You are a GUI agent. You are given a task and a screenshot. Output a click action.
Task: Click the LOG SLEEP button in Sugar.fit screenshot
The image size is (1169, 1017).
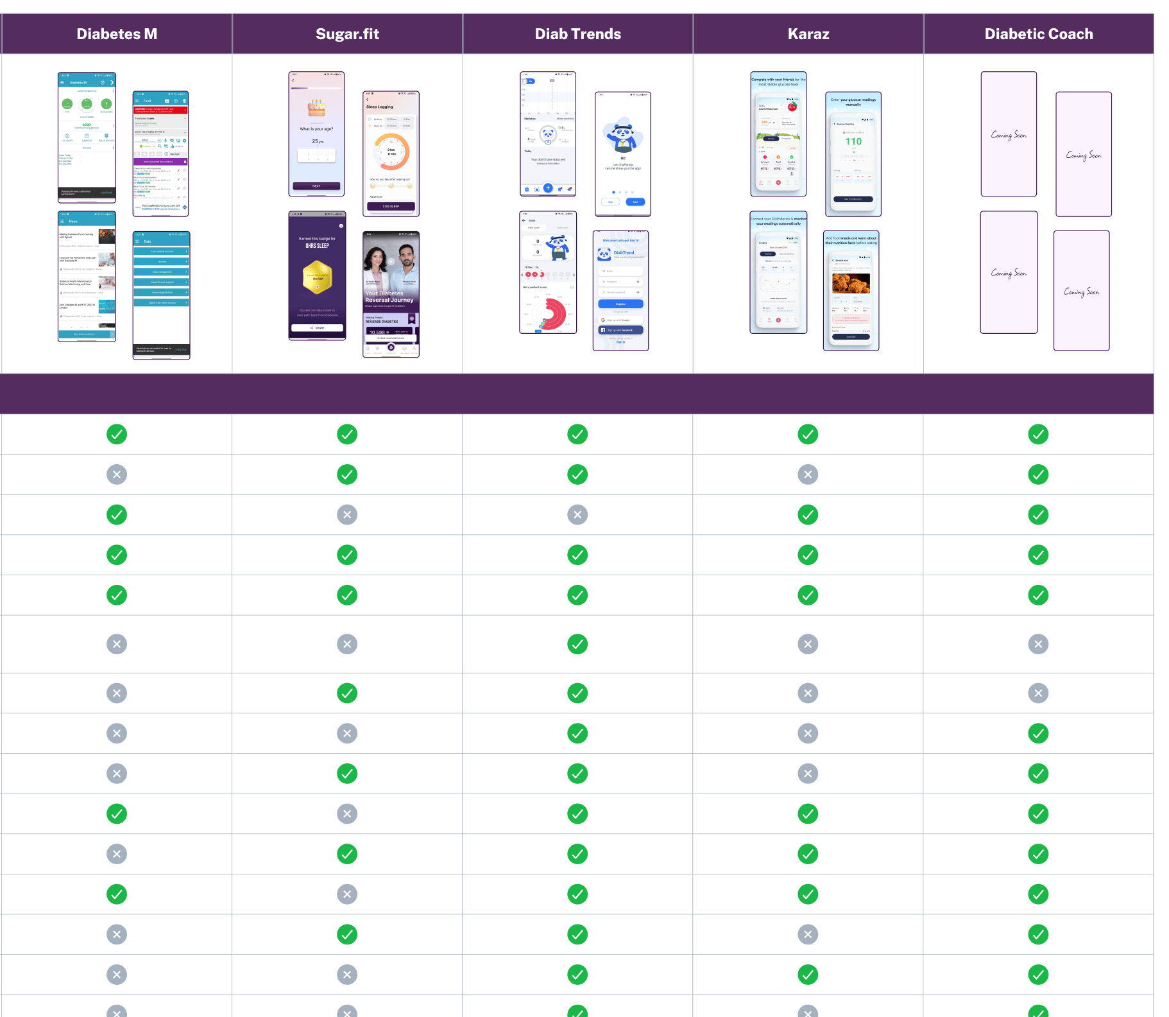click(391, 206)
